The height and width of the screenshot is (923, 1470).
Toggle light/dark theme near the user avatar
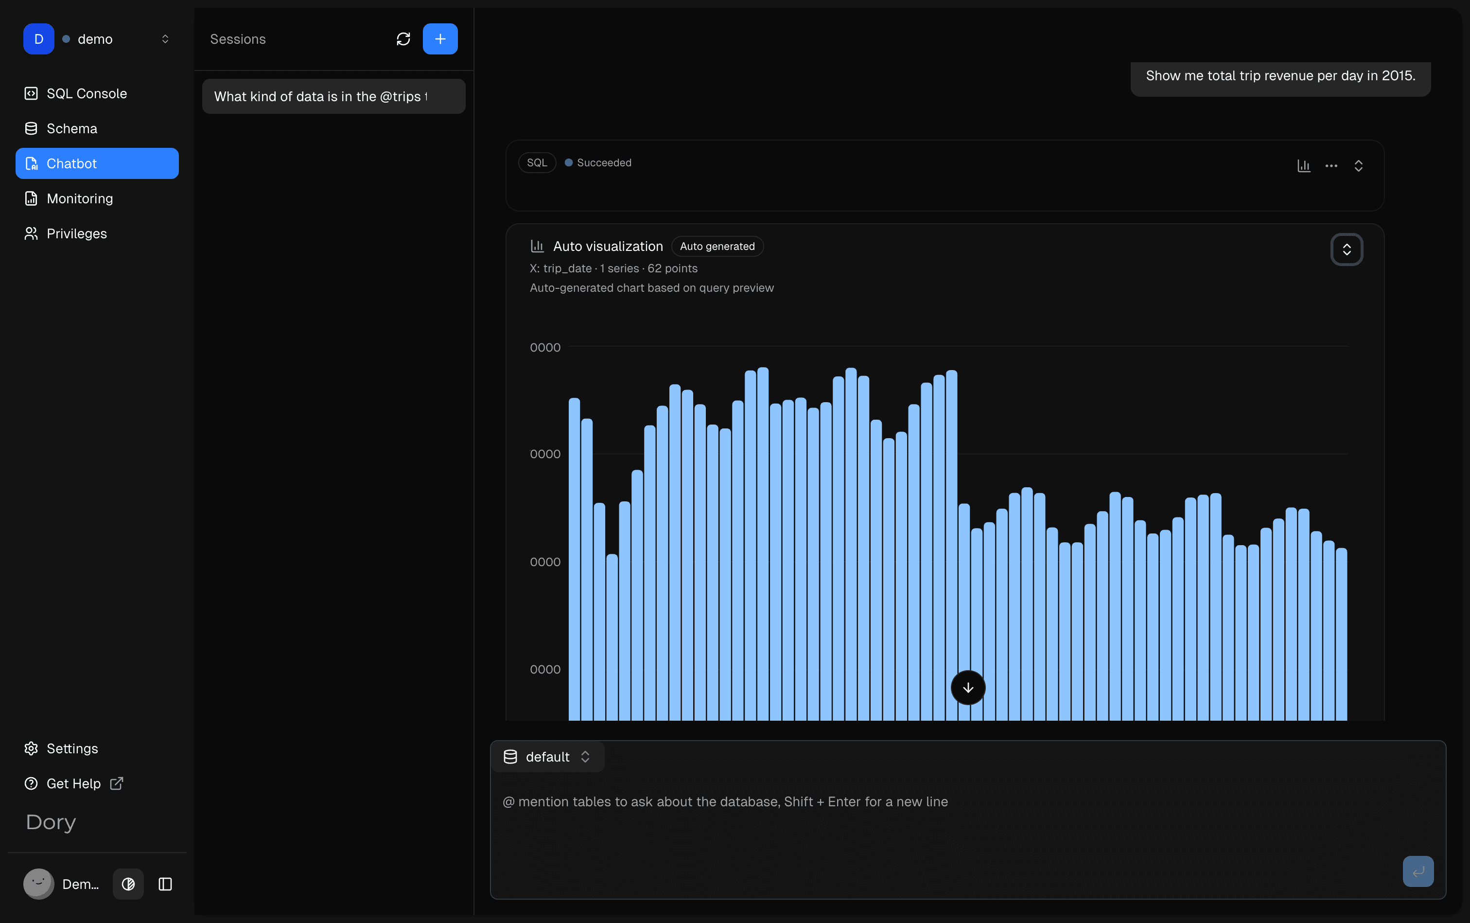tap(127, 883)
